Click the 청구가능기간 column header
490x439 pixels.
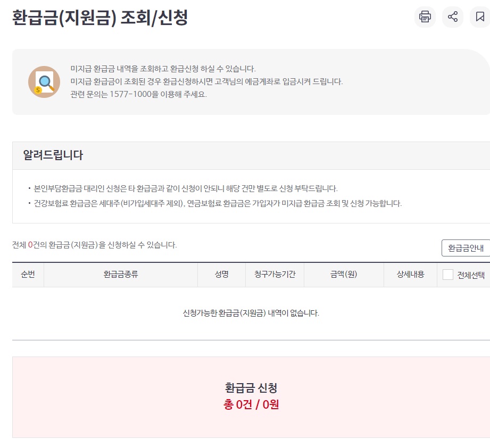tap(275, 275)
